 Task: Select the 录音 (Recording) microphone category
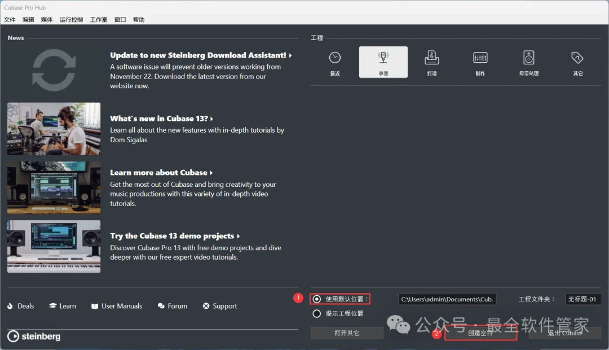[383, 62]
